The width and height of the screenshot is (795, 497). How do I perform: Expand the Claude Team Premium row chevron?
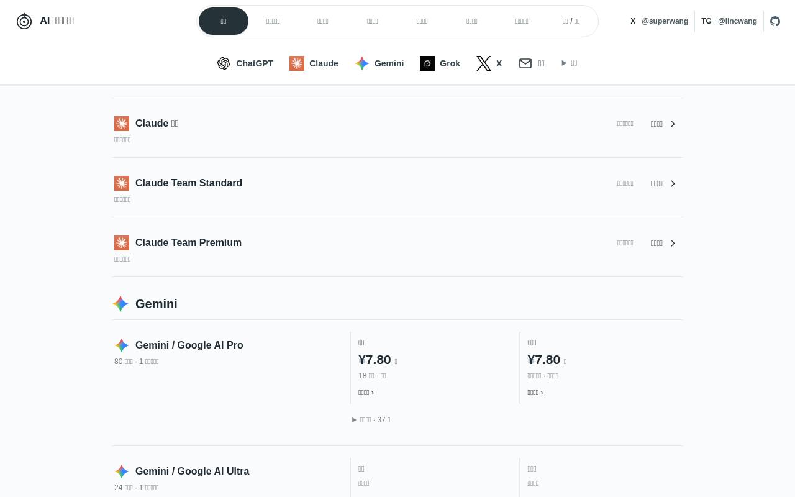tap(673, 243)
